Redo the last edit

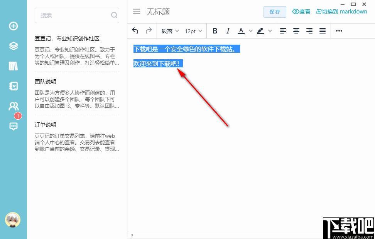(149, 31)
